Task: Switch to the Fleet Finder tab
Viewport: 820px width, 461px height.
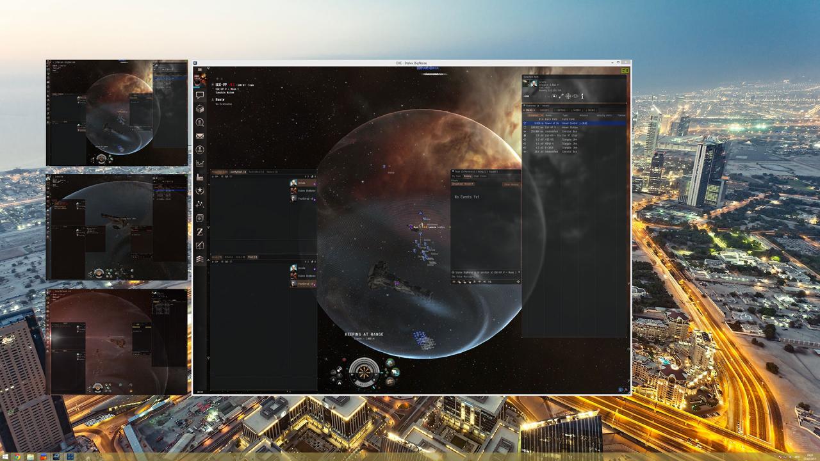Action: click(x=480, y=176)
